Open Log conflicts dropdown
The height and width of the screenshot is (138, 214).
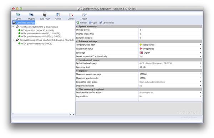point(200,96)
